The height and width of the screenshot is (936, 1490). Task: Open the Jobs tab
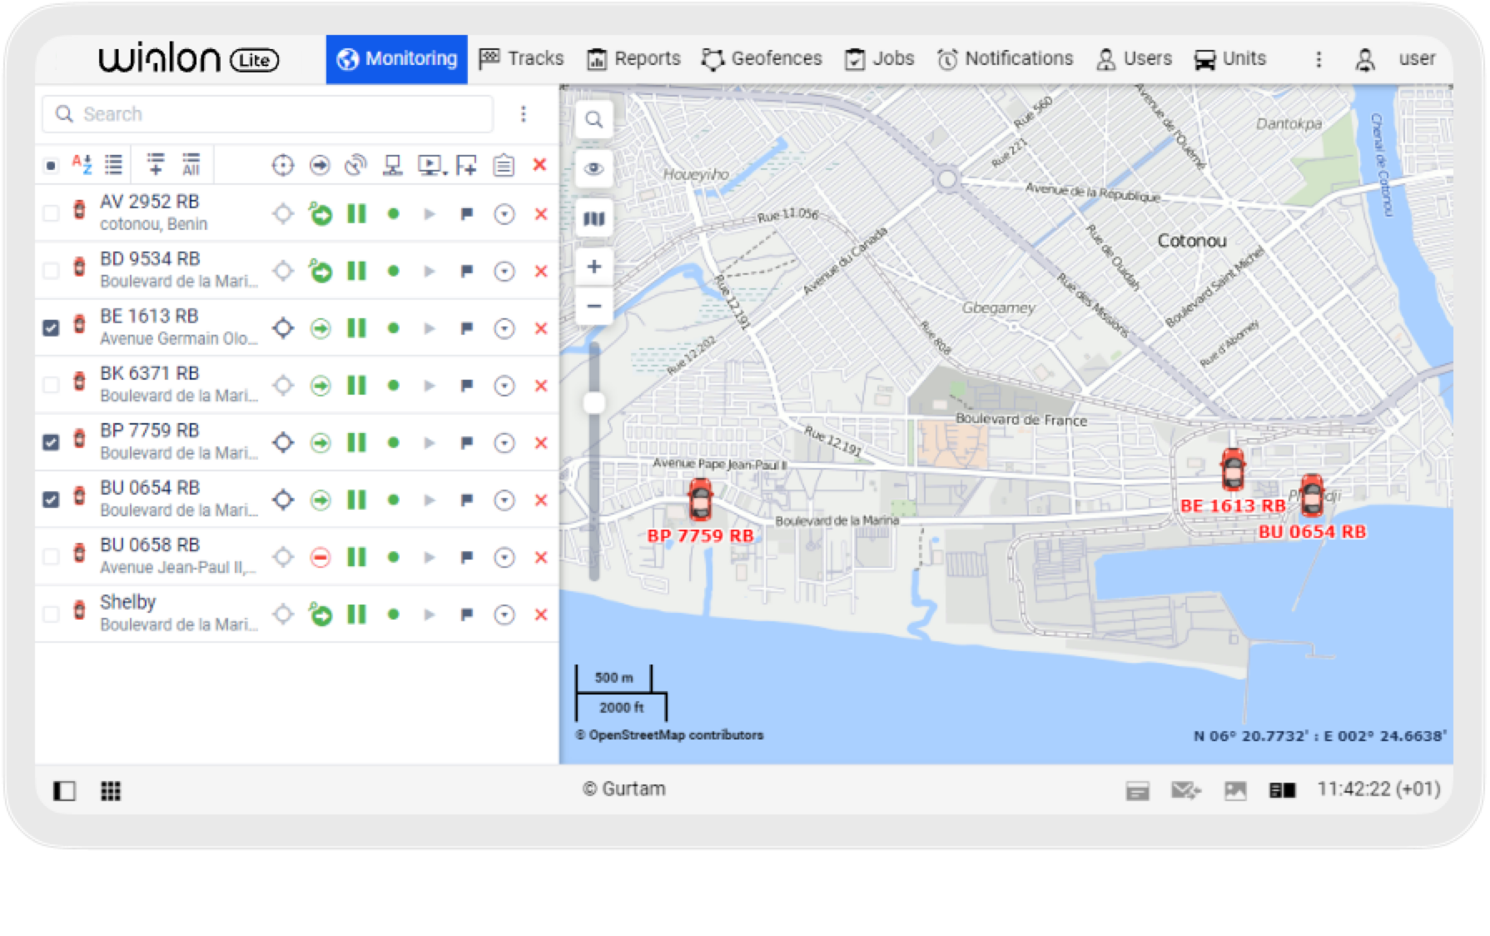879,59
